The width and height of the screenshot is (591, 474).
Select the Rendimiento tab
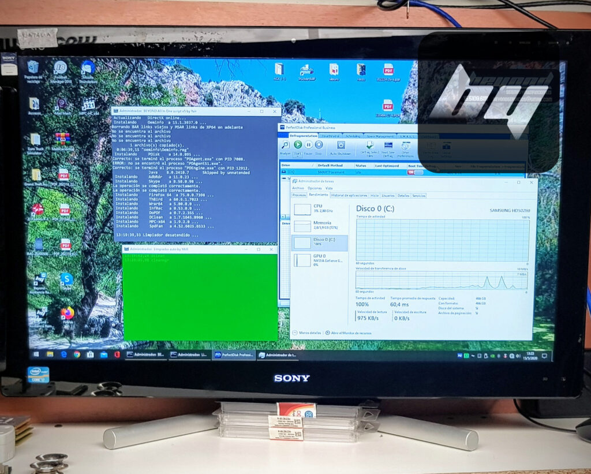tap(318, 195)
